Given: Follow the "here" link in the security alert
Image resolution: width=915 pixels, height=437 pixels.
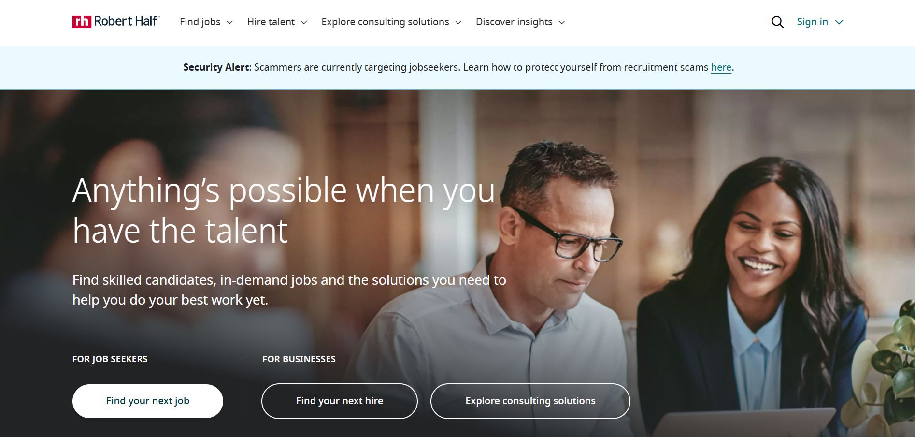Looking at the screenshot, I should point(721,67).
